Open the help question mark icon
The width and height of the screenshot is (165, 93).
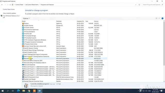click(x=162, y=18)
